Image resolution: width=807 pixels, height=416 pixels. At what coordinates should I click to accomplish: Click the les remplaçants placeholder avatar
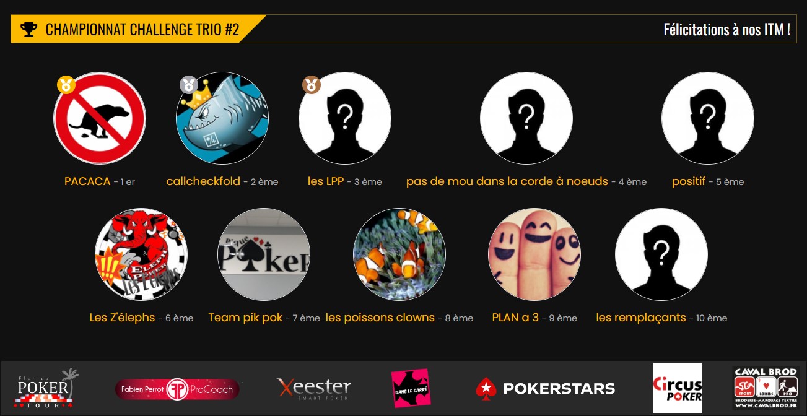click(661, 254)
